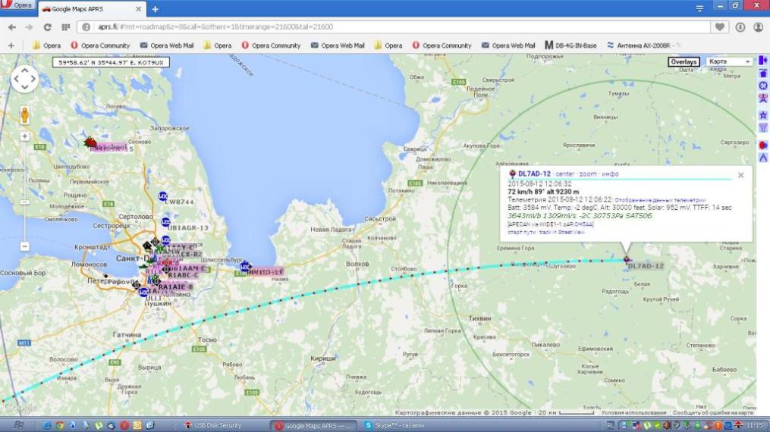
Task: Open the Карта map type dropdown
Action: (x=729, y=61)
